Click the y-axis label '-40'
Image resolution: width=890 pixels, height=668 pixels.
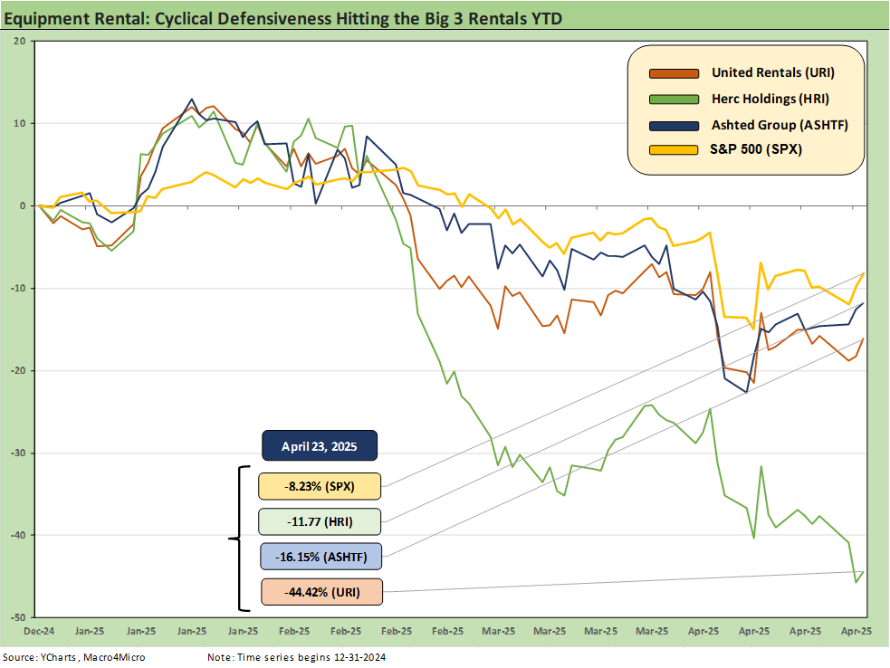pos(18,535)
